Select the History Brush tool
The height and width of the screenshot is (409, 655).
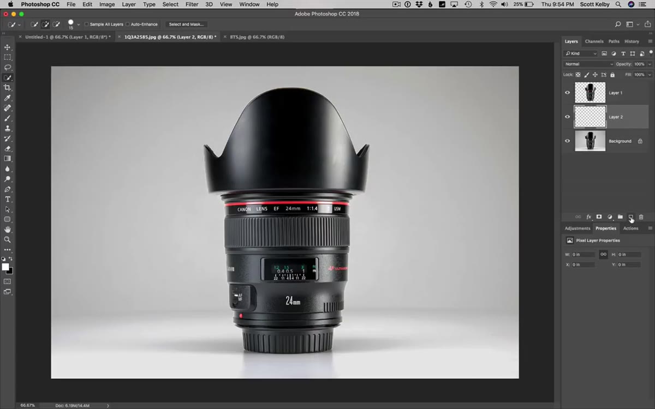[x=8, y=139]
